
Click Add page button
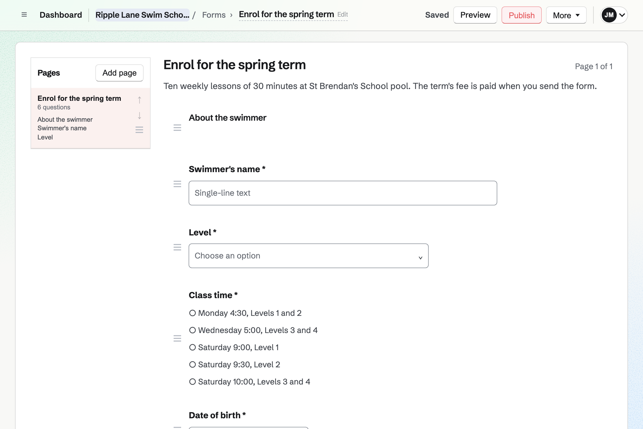[x=119, y=73]
